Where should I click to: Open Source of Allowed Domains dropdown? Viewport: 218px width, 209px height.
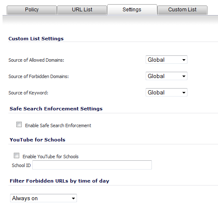(167, 60)
